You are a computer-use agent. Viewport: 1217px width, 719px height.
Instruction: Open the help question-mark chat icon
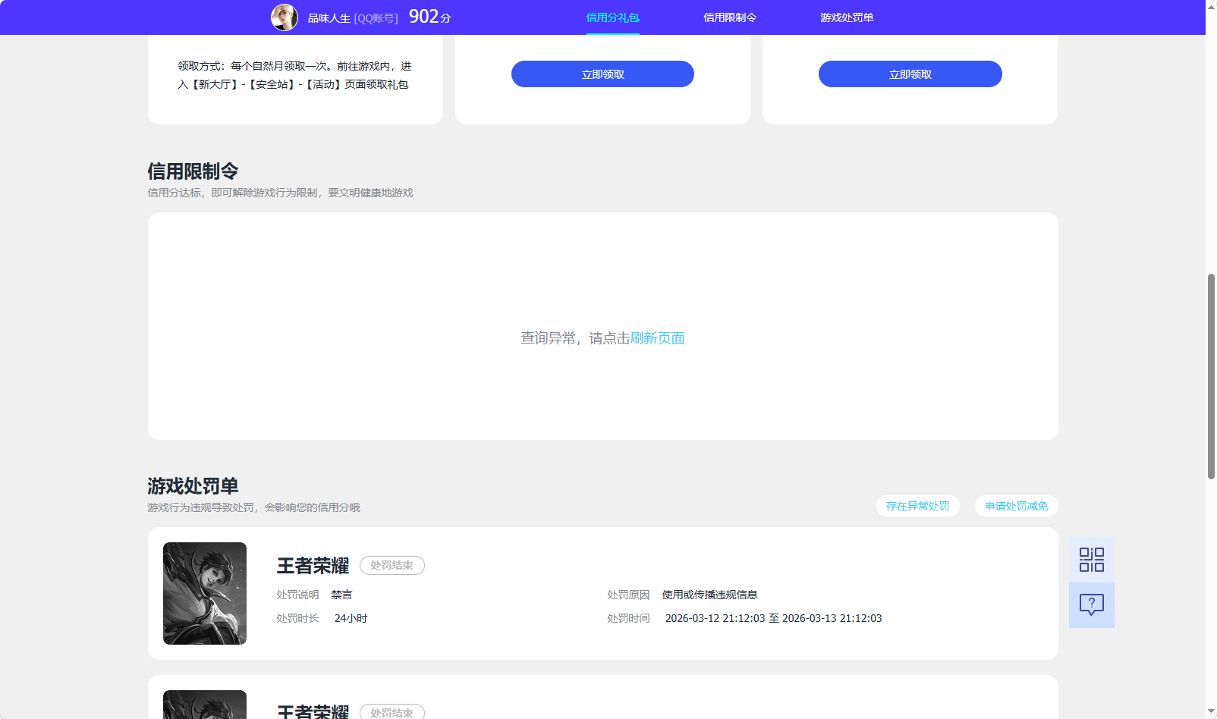click(1092, 605)
